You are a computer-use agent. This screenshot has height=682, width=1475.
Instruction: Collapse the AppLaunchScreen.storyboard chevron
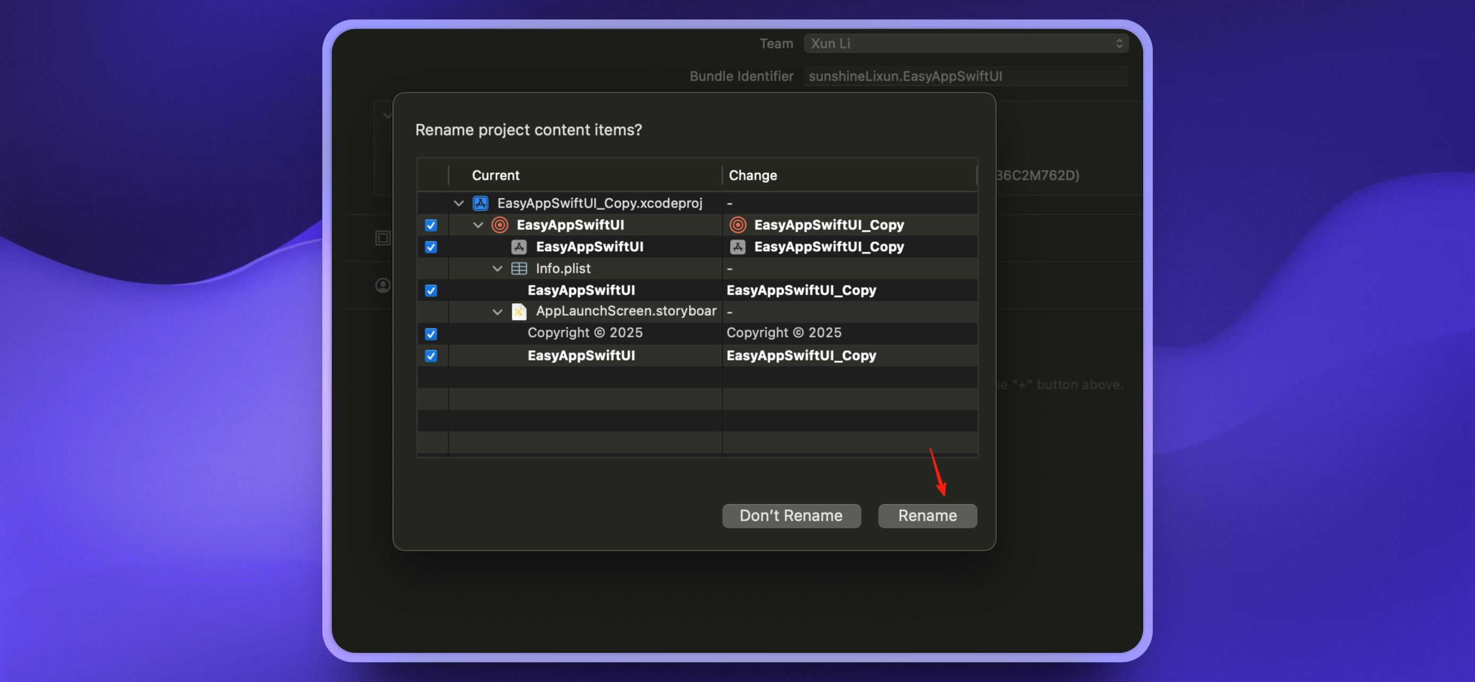497,312
